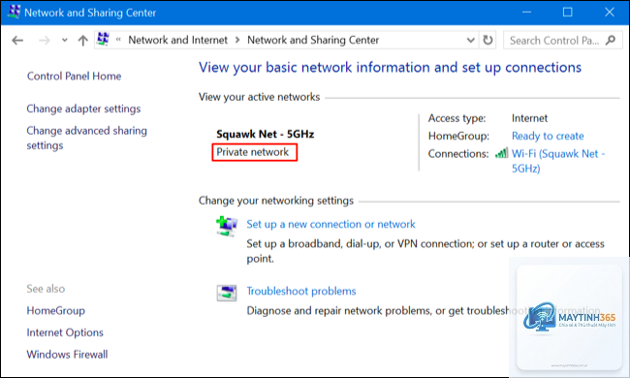Click the Wi-Fi signal strength bars icon
Image resolution: width=630 pixels, height=378 pixels.
501,153
